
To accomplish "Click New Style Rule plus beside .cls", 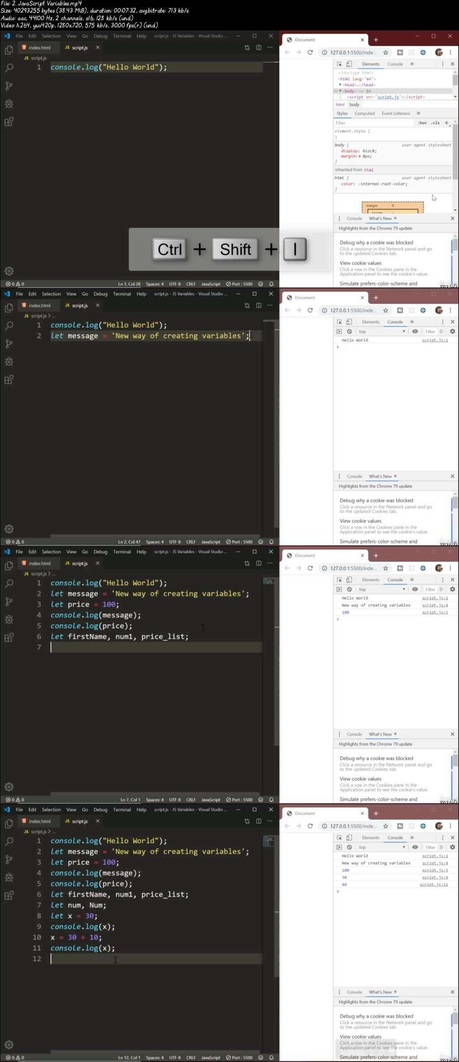I will [446, 123].
